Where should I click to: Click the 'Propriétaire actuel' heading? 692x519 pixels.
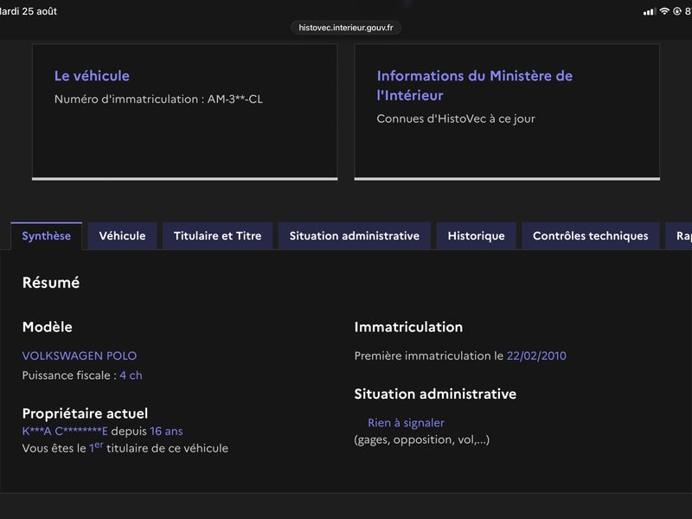[85, 413]
